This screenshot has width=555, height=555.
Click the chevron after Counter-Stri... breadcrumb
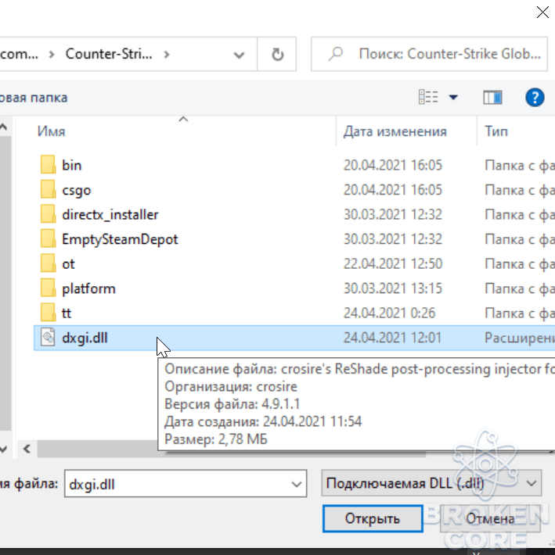coord(167,55)
